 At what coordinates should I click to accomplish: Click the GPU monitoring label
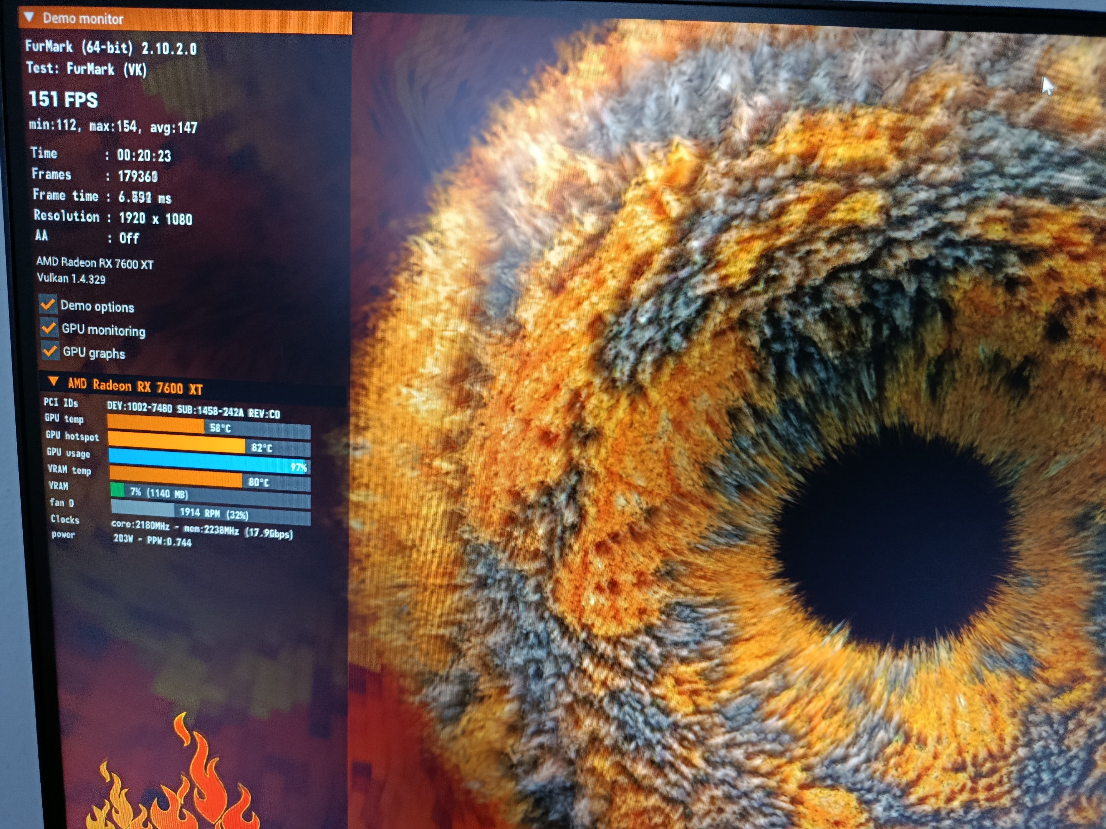point(104,330)
